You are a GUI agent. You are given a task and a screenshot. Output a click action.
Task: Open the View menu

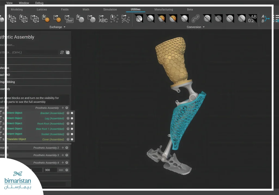click(x=10, y=3)
